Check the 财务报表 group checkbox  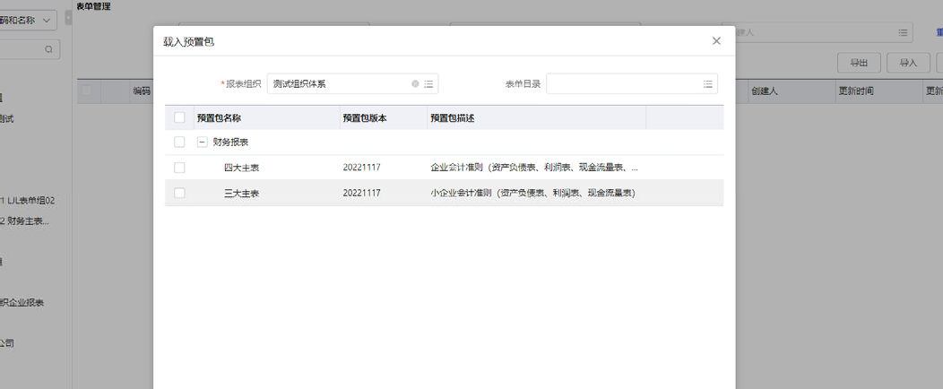tap(179, 142)
